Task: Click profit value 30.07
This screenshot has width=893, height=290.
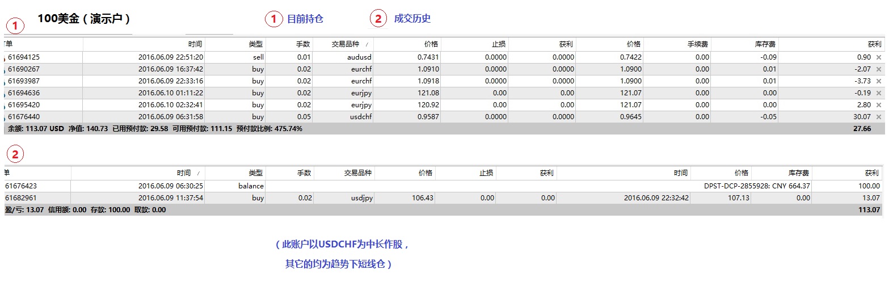Action: pos(862,117)
